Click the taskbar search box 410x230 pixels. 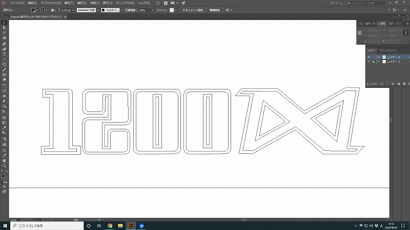(x=47, y=226)
